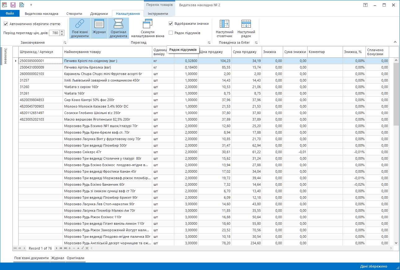Click the document export icon in quick access
This screenshot has width=400, height=270.
5,5
